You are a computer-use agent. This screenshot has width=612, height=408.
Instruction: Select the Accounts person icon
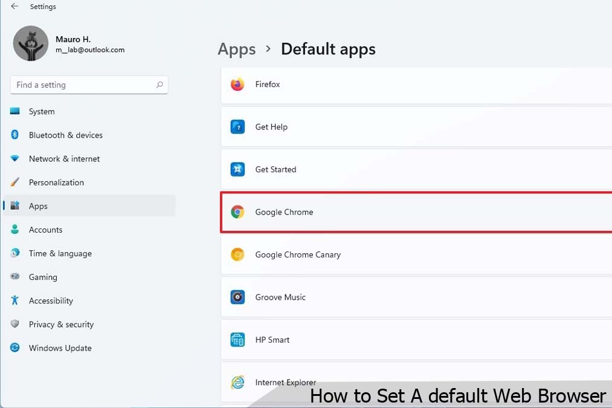pyautogui.click(x=15, y=229)
